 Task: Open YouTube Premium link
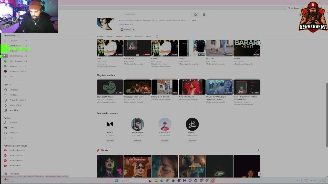pos(17,150)
